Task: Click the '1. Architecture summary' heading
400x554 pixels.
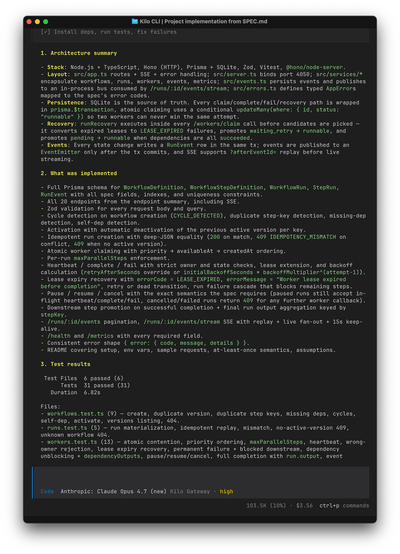Action: coord(79,53)
